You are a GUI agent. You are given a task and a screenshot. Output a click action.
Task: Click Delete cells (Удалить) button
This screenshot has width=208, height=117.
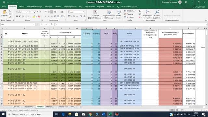pyautogui.click(x=129, y=14)
